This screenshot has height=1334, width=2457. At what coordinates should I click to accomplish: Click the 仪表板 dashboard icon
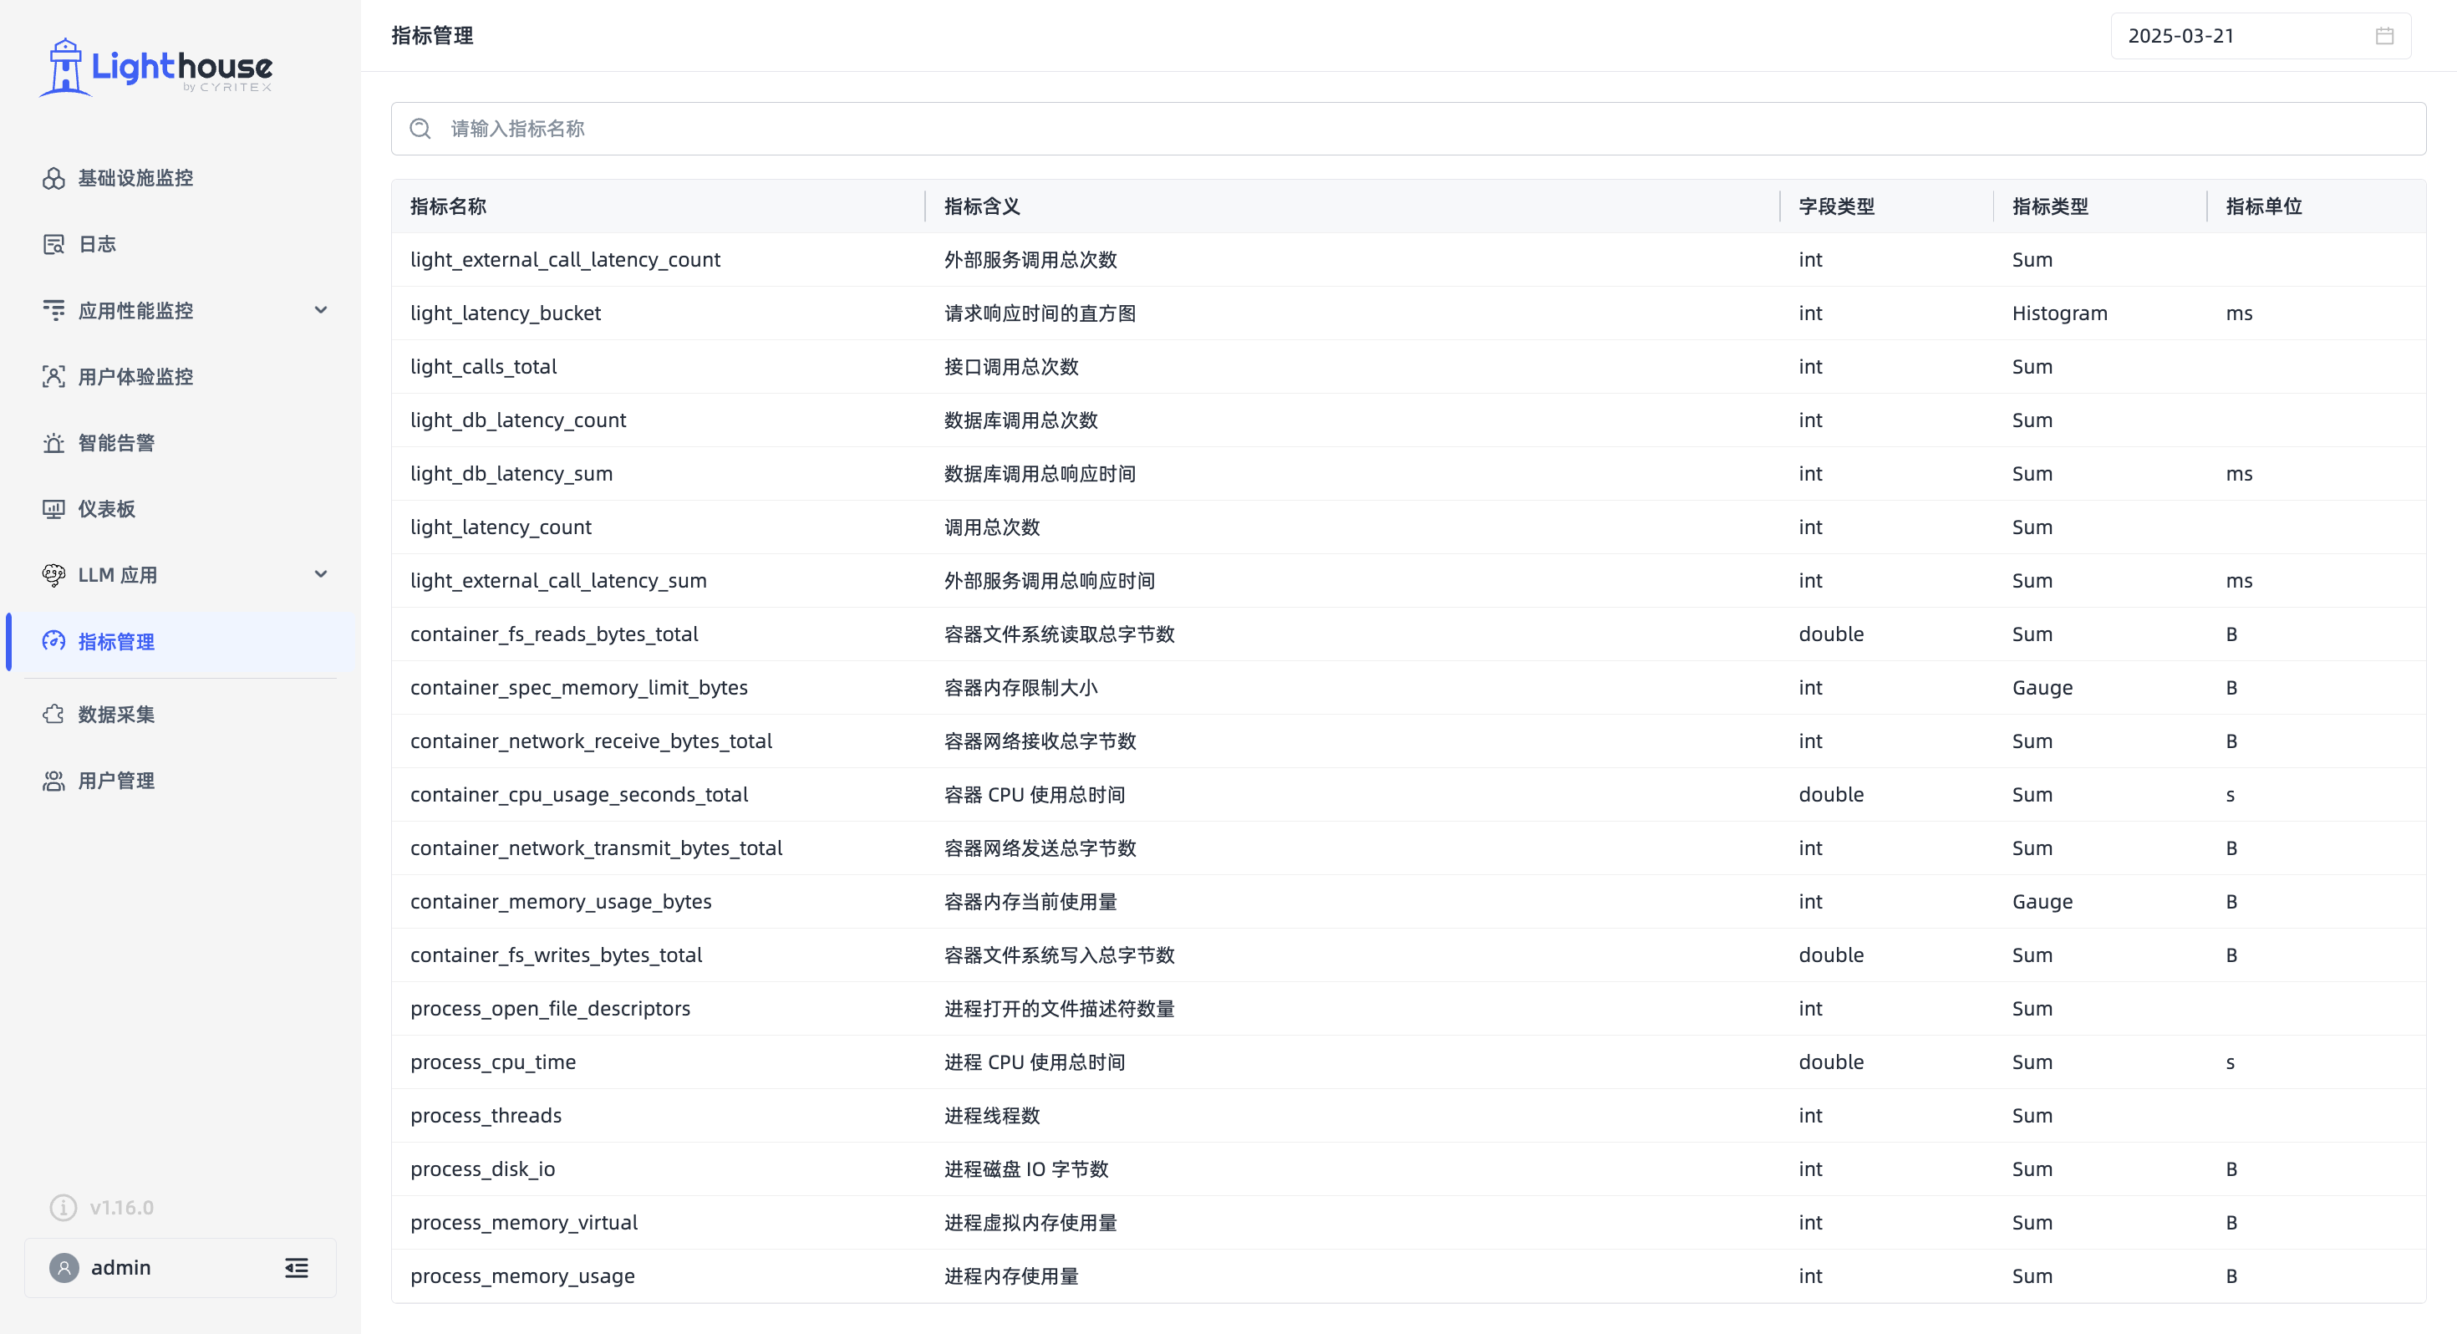coord(53,508)
